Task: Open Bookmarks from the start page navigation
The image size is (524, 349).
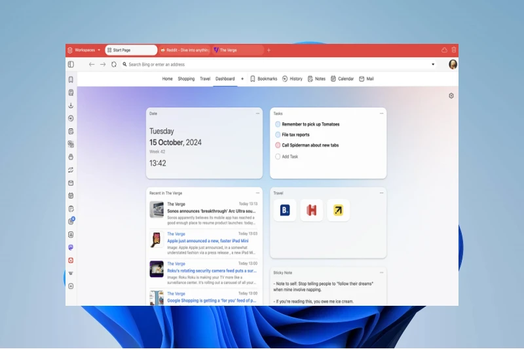Action: pos(264,79)
